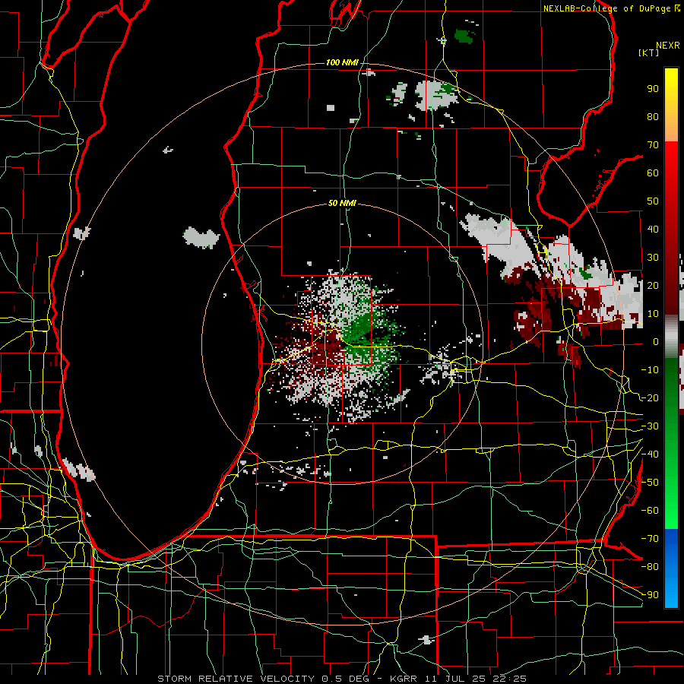Viewport: 684px width, 684px height.
Task: Click the -50 value on velocity scale
Action: (x=650, y=483)
